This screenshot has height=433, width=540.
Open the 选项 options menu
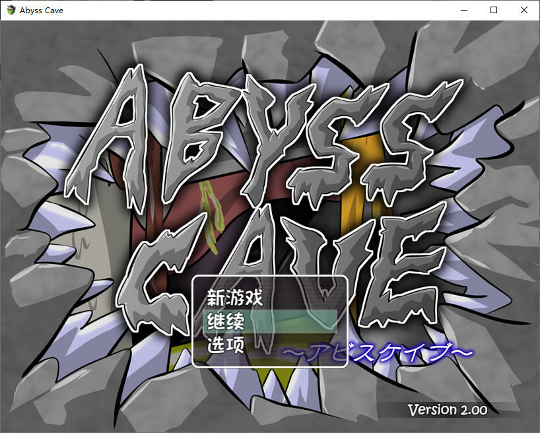226,345
